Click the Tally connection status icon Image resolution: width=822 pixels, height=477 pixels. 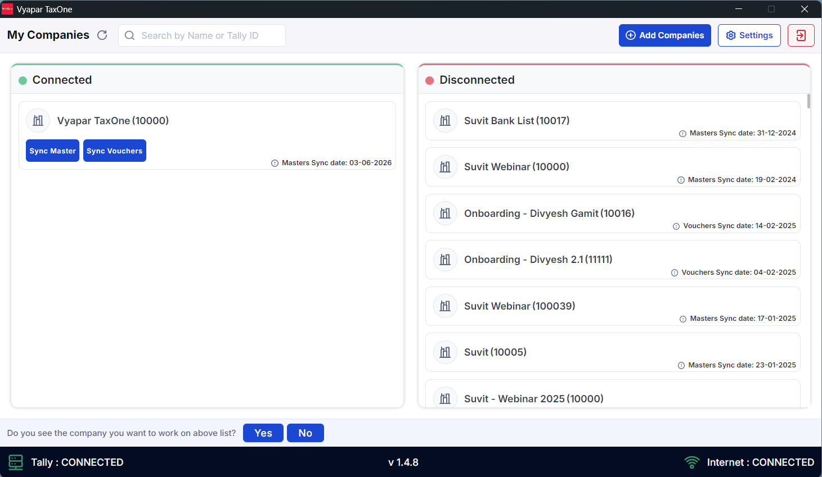coord(16,462)
